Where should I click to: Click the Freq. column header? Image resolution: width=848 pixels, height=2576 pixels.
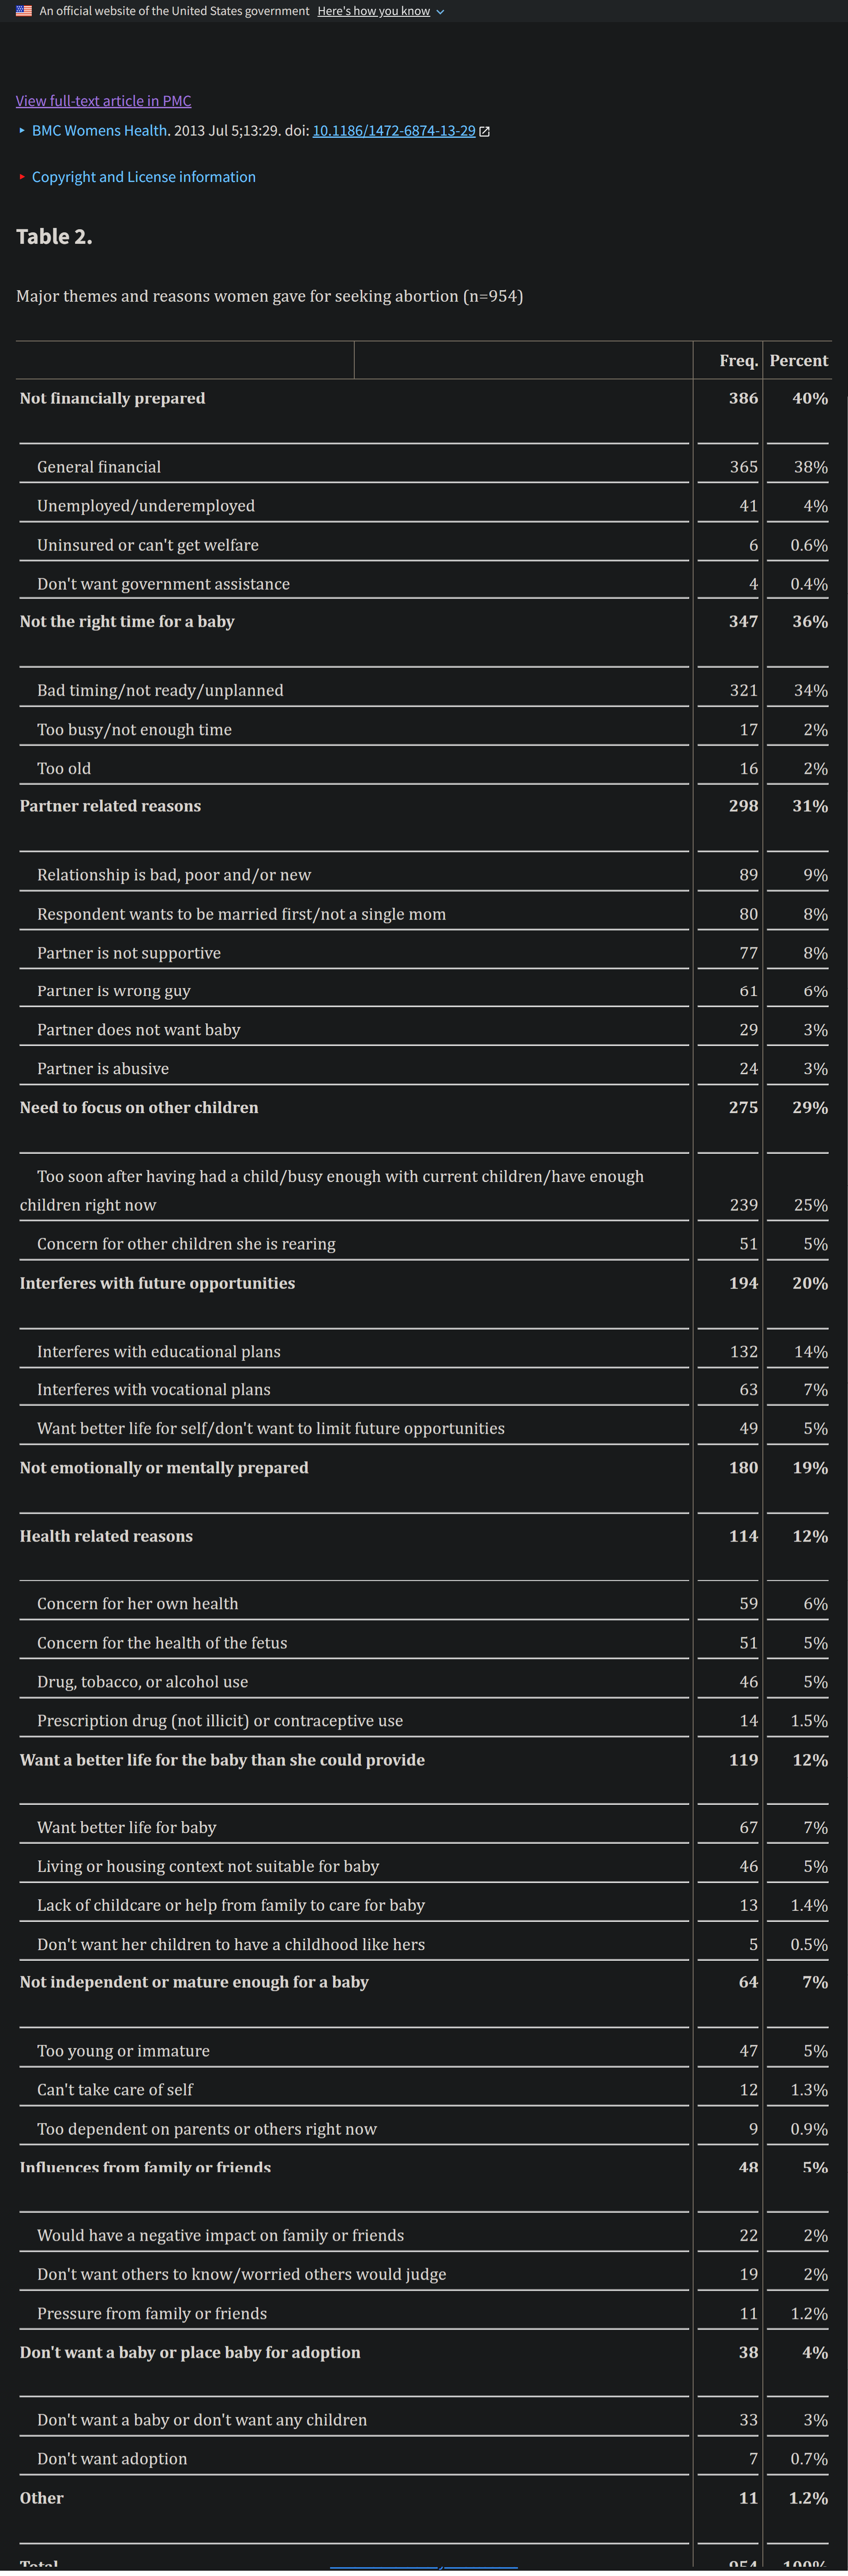pos(738,361)
